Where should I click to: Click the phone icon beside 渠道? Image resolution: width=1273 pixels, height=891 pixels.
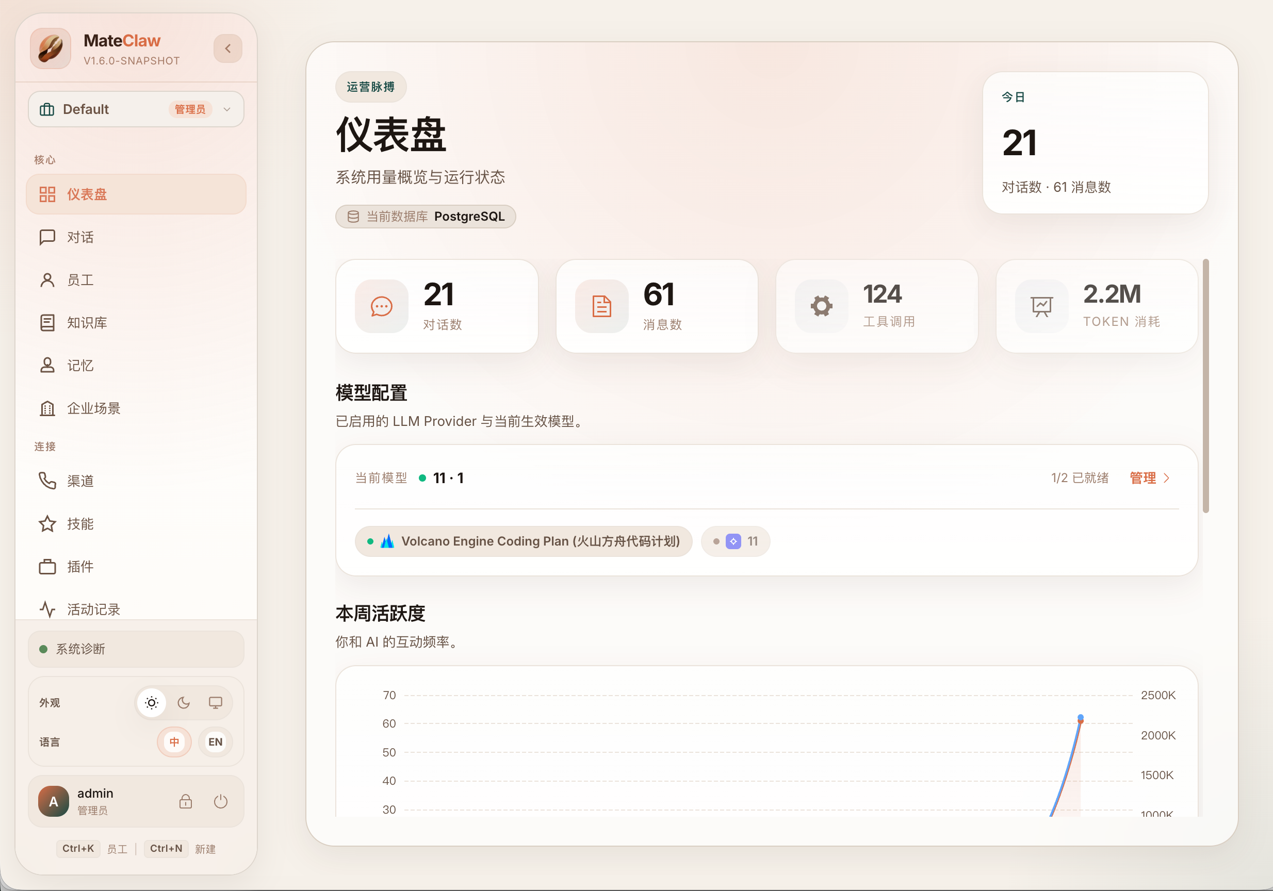[x=47, y=481]
